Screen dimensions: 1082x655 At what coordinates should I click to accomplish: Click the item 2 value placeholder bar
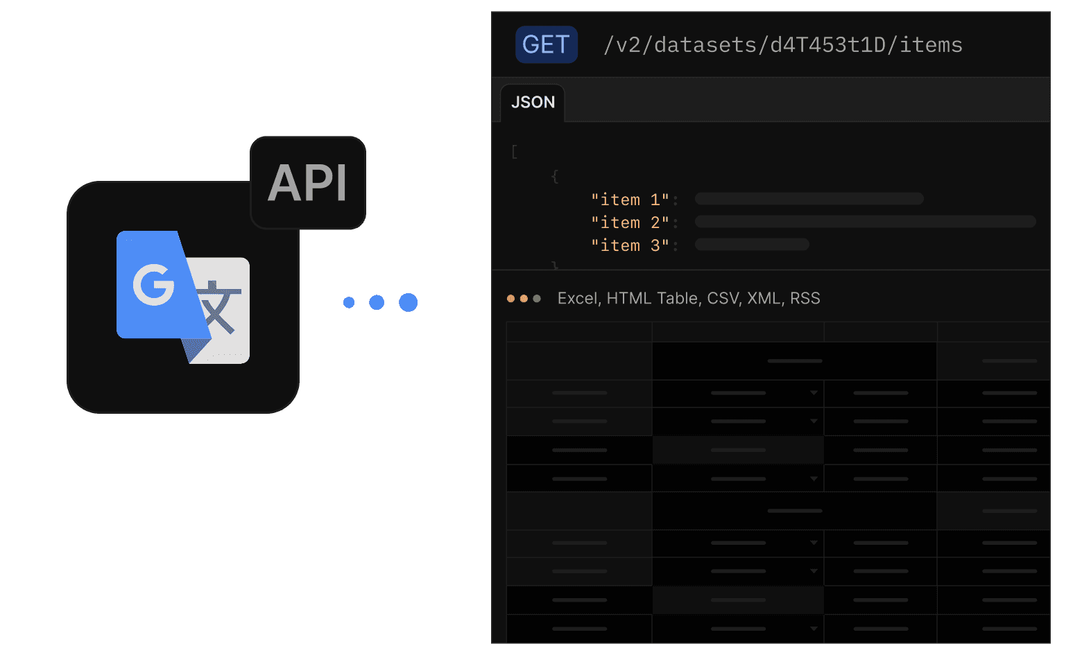866,222
